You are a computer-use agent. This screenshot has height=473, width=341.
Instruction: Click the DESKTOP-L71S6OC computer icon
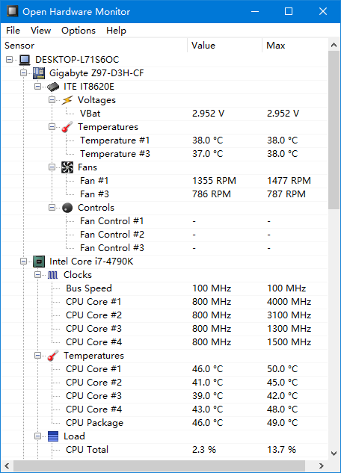tap(25, 60)
